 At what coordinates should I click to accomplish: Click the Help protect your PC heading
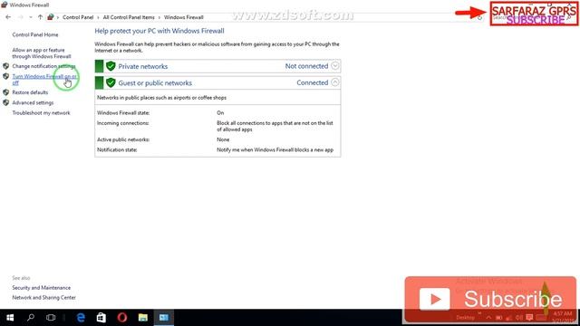(x=159, y=31)
